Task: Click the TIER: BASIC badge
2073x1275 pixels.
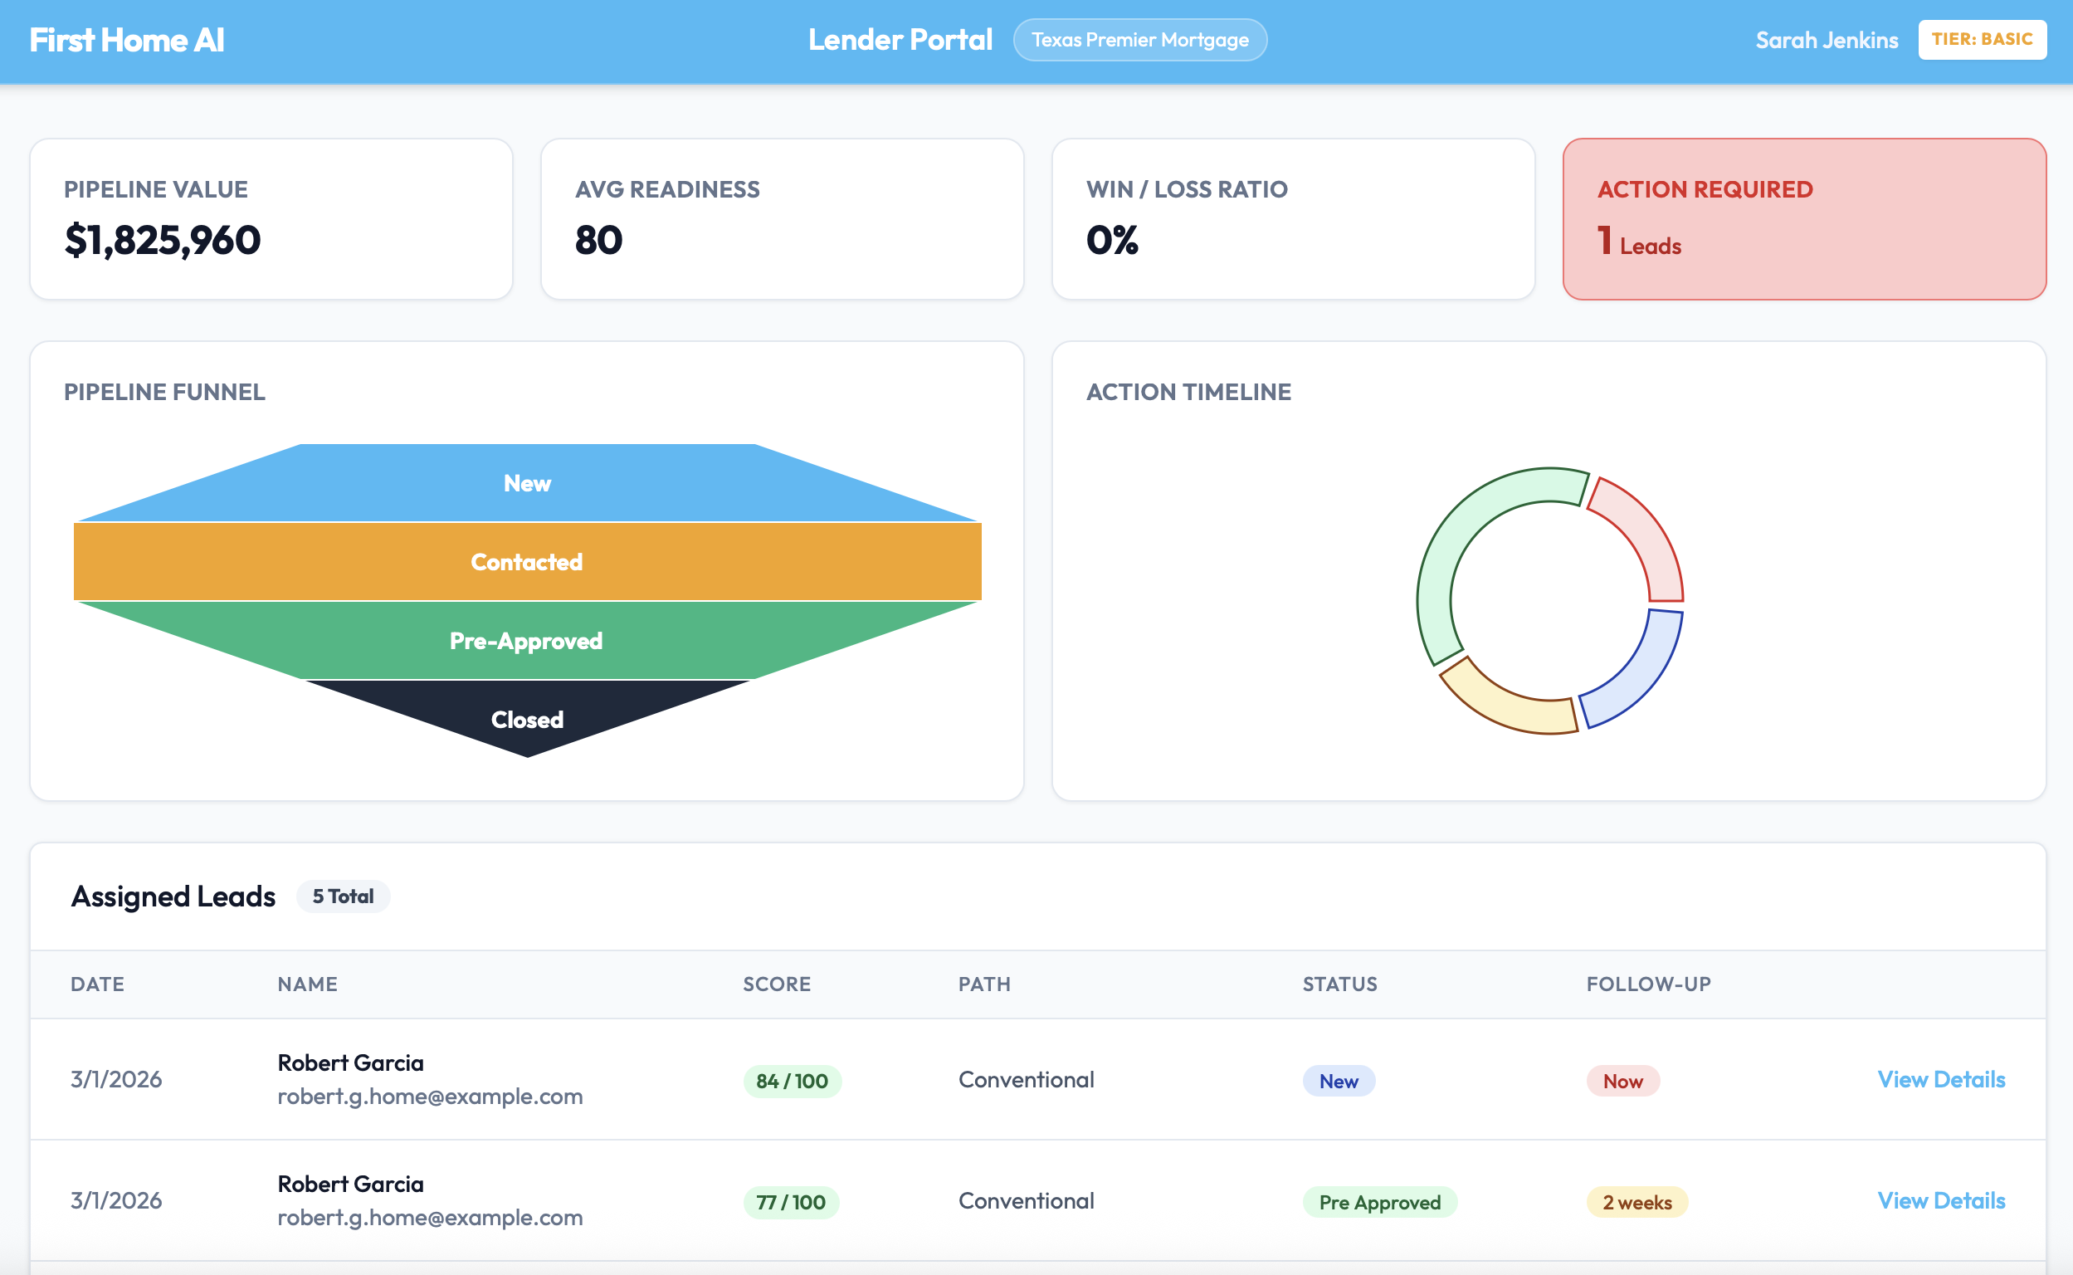Action: click(1981, 40)
